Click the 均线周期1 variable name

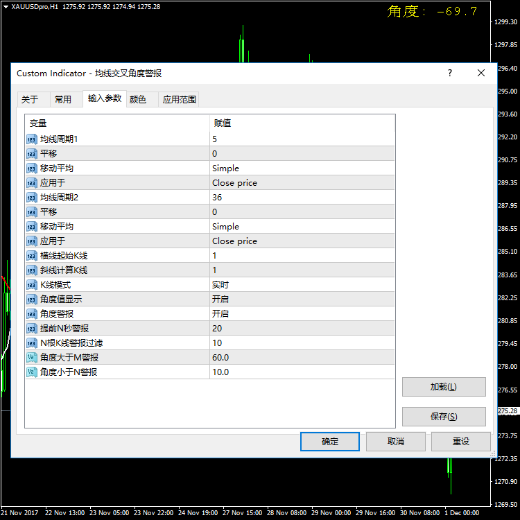[59, 139]
